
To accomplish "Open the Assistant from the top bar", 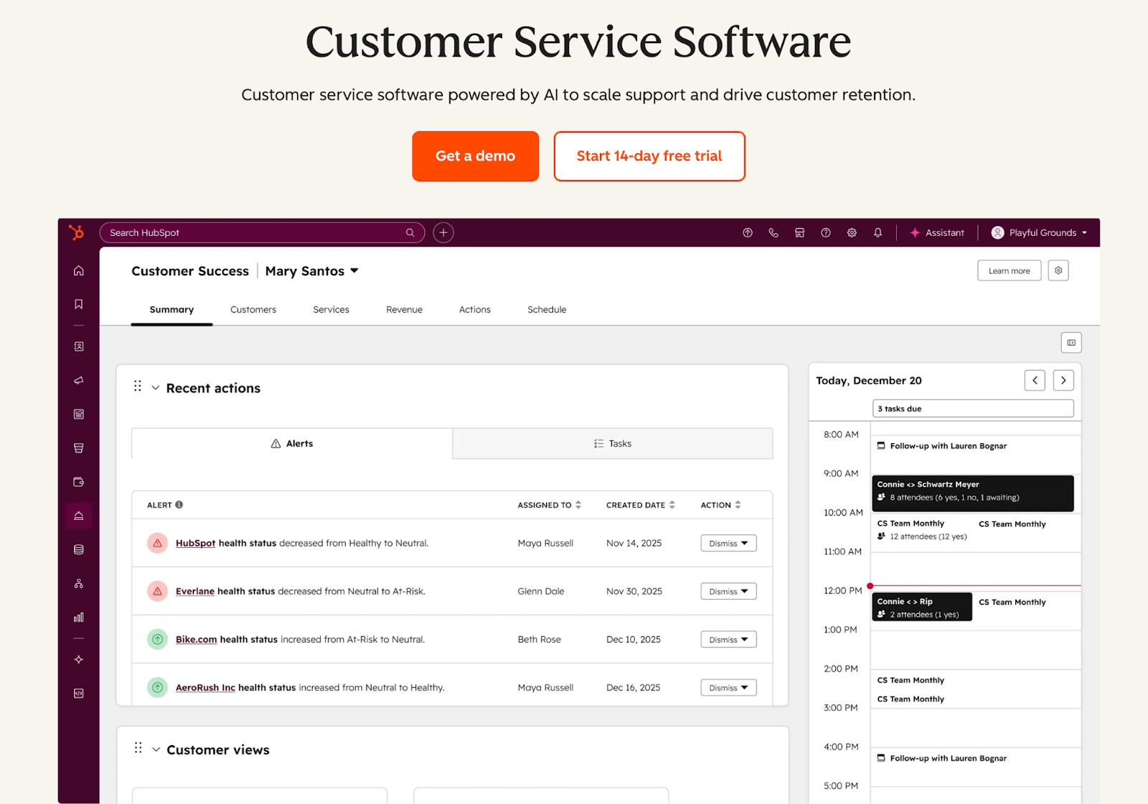I will point(937,232).
